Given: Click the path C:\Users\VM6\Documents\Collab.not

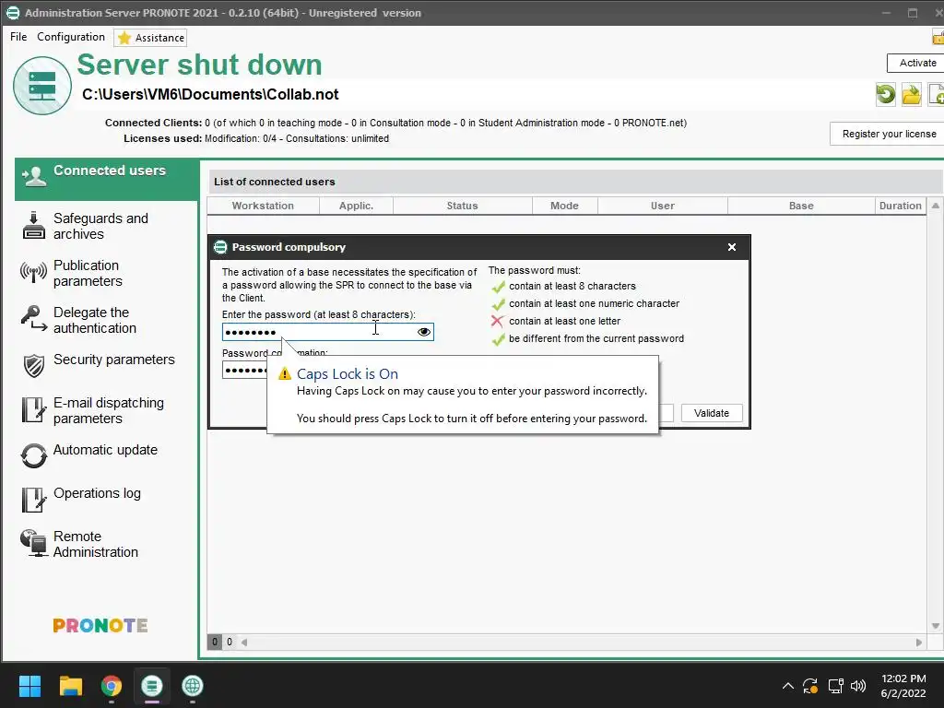Looking at the screenshot, I should click(210, 95).
